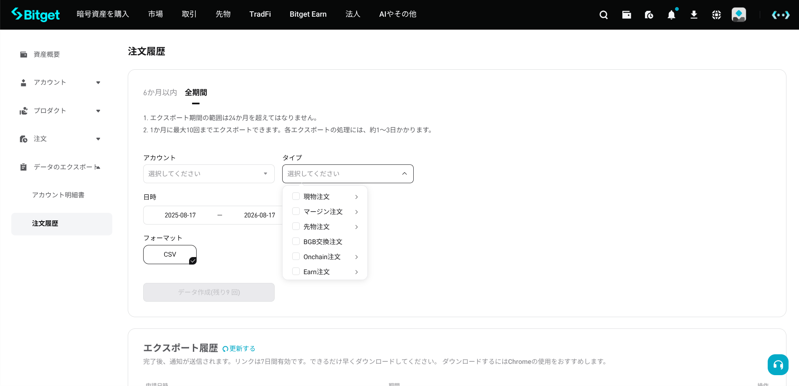Click the start date 2025-08-17 field
The width and height of the screenshot is (799, 386).
click(x=180, y=215)
